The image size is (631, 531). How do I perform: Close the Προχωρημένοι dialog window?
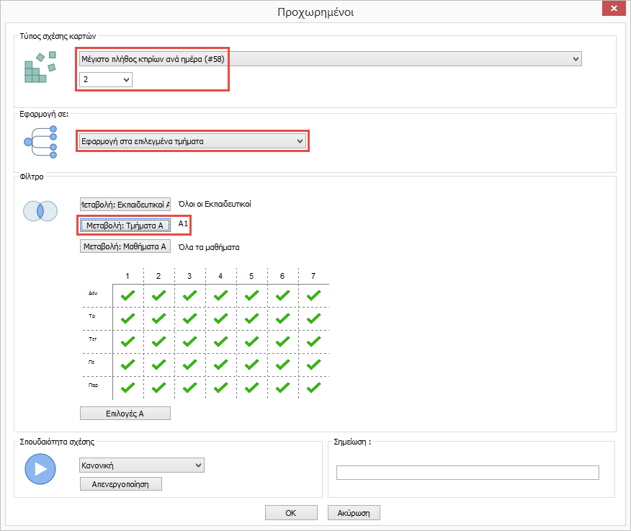point(612,8)
